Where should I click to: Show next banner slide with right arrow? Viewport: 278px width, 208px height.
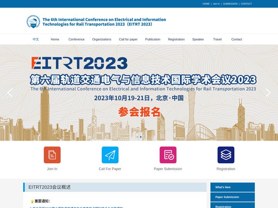click(x=268, y=93)
